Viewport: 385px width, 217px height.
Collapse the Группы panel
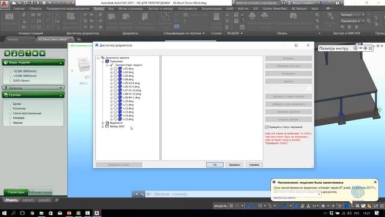(x=61, y=95)
